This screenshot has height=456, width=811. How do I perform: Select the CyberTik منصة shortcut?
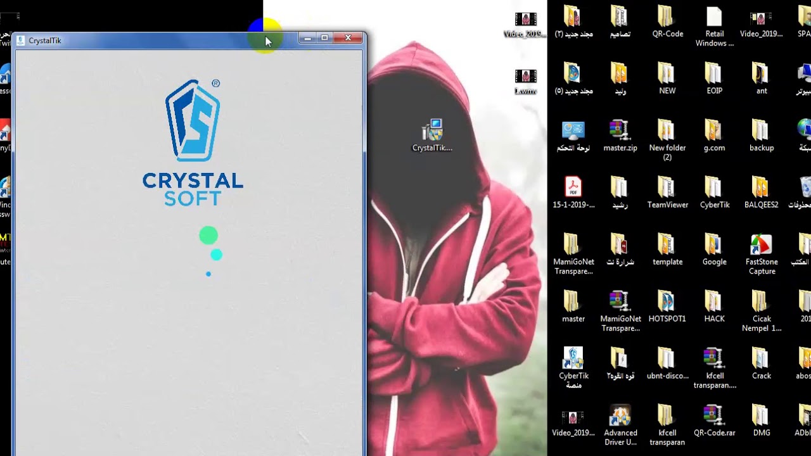573,368
